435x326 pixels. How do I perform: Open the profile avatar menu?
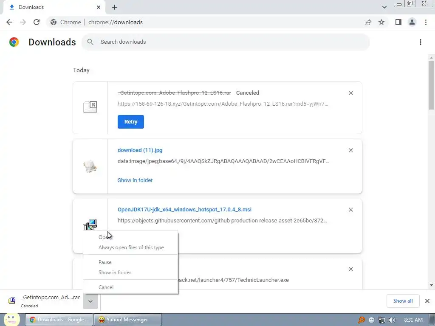(x=412, y=22)
